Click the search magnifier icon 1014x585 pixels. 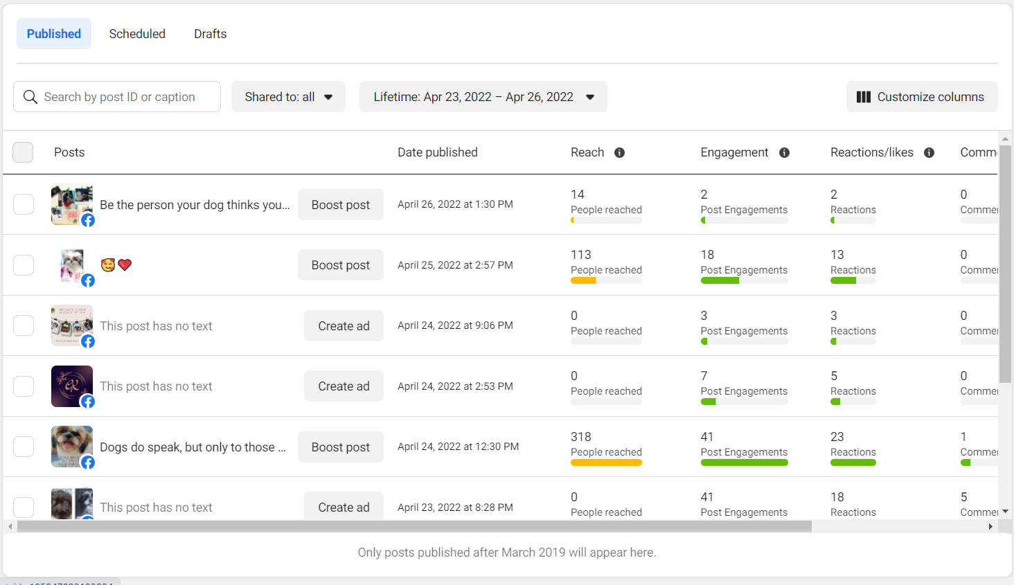[30, 97]
